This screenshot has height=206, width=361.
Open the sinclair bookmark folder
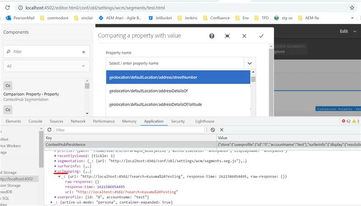pos(83,18)
